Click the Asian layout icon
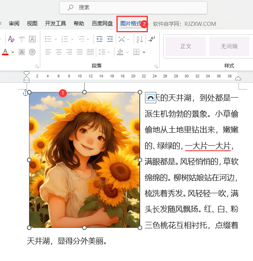253x261 pixels. [x=122, y=39]
